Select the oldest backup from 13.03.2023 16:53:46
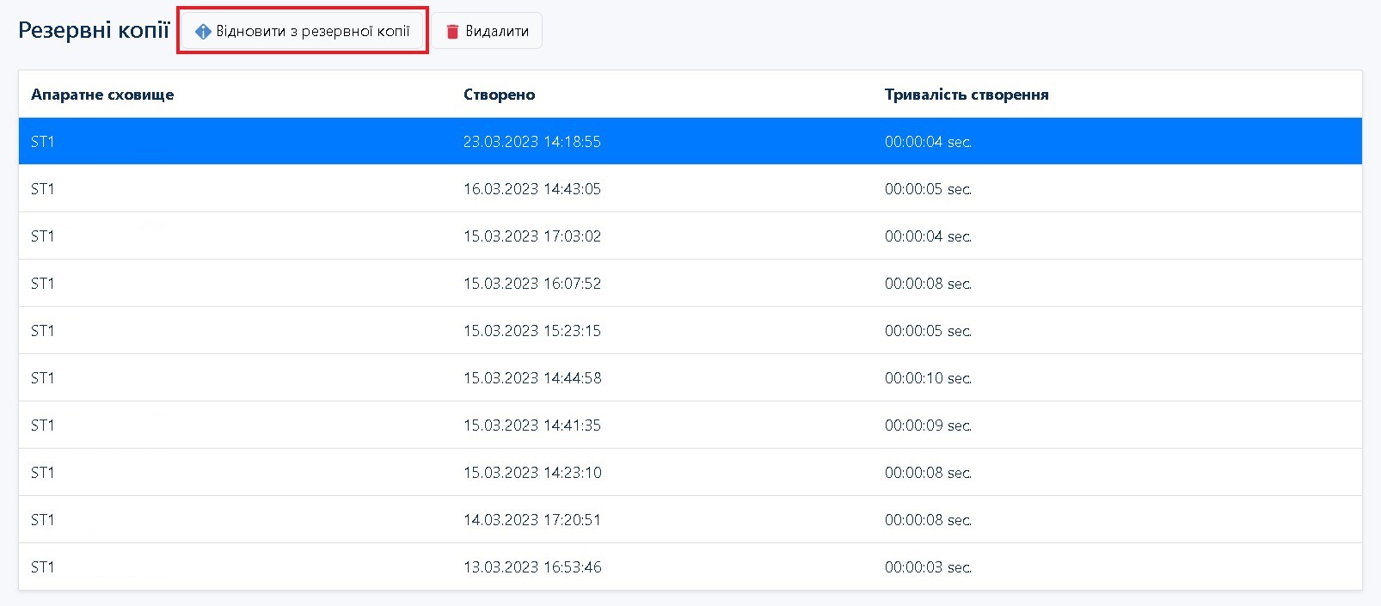1381x606 pixels. pos(531,567)
